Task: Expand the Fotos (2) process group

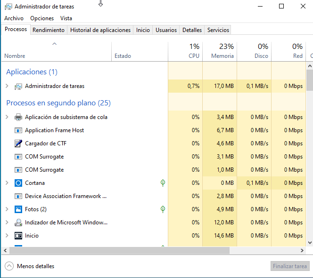Action: [x=7, y=209]
